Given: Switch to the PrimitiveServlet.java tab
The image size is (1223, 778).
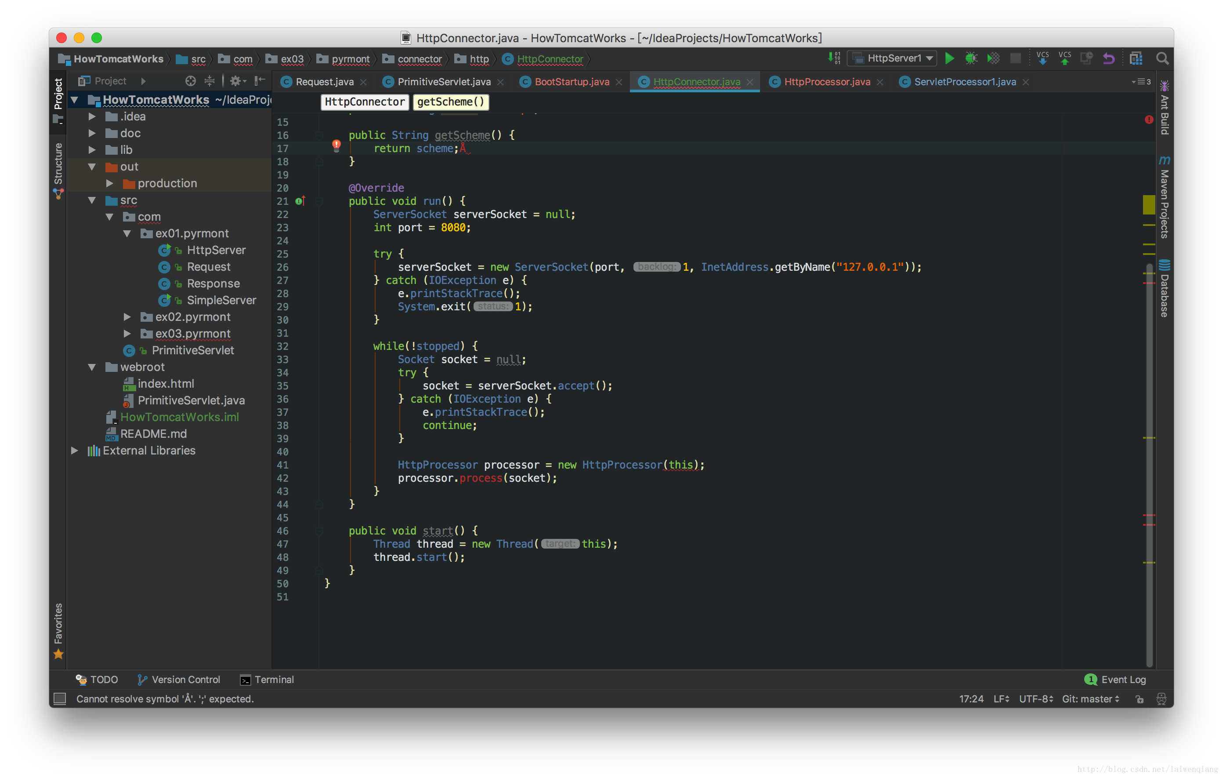Looking at the screenshot, I should click(444, 81).
